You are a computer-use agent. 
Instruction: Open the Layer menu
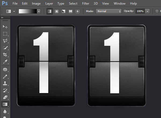pyautogui.click(x=49, y=3)
